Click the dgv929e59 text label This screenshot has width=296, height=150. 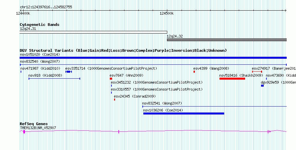(x=278, y=82)
